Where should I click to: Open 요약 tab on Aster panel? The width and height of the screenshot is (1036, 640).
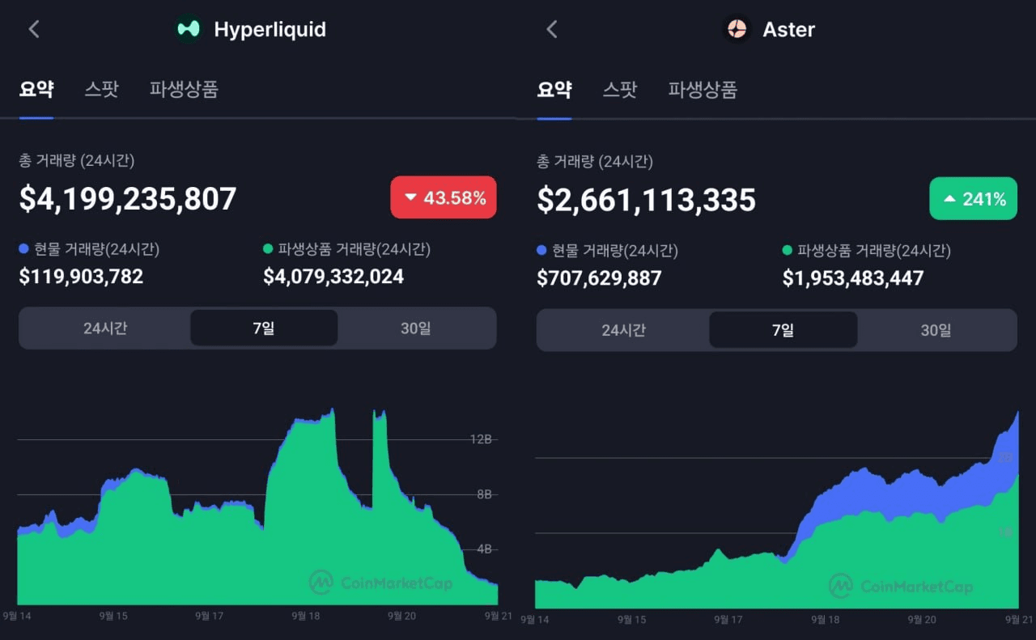(x=554, y=89)
